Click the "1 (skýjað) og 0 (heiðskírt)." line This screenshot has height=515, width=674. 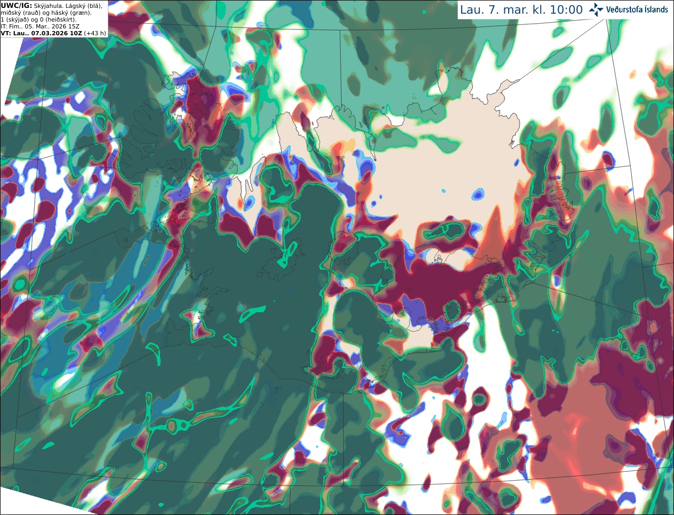coord(38,19)
